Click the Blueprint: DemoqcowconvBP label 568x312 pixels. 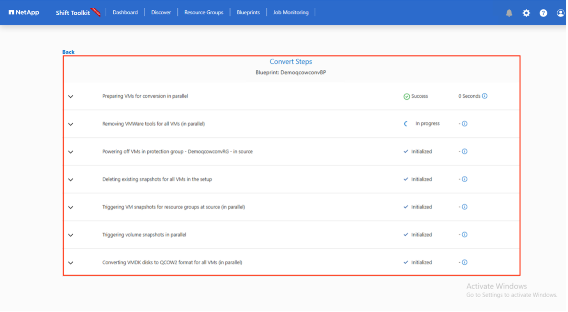(292, 73)
